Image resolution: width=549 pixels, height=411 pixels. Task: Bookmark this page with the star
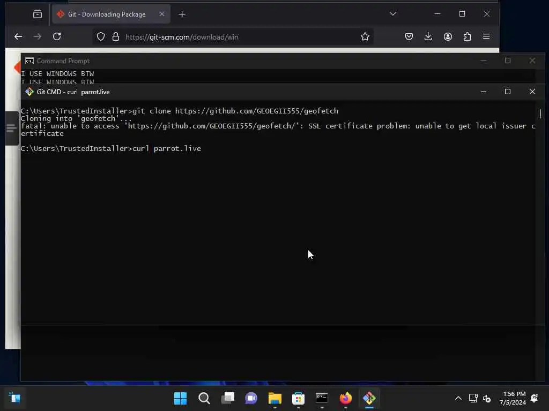pos(365,36)
